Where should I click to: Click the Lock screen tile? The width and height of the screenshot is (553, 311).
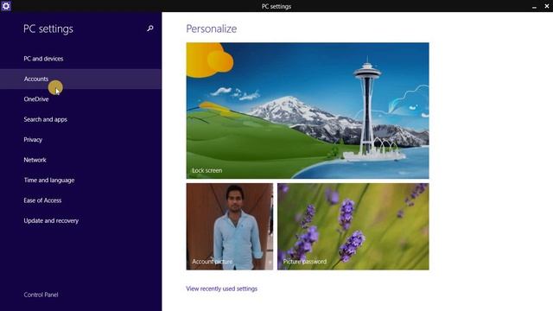(308, 111)
